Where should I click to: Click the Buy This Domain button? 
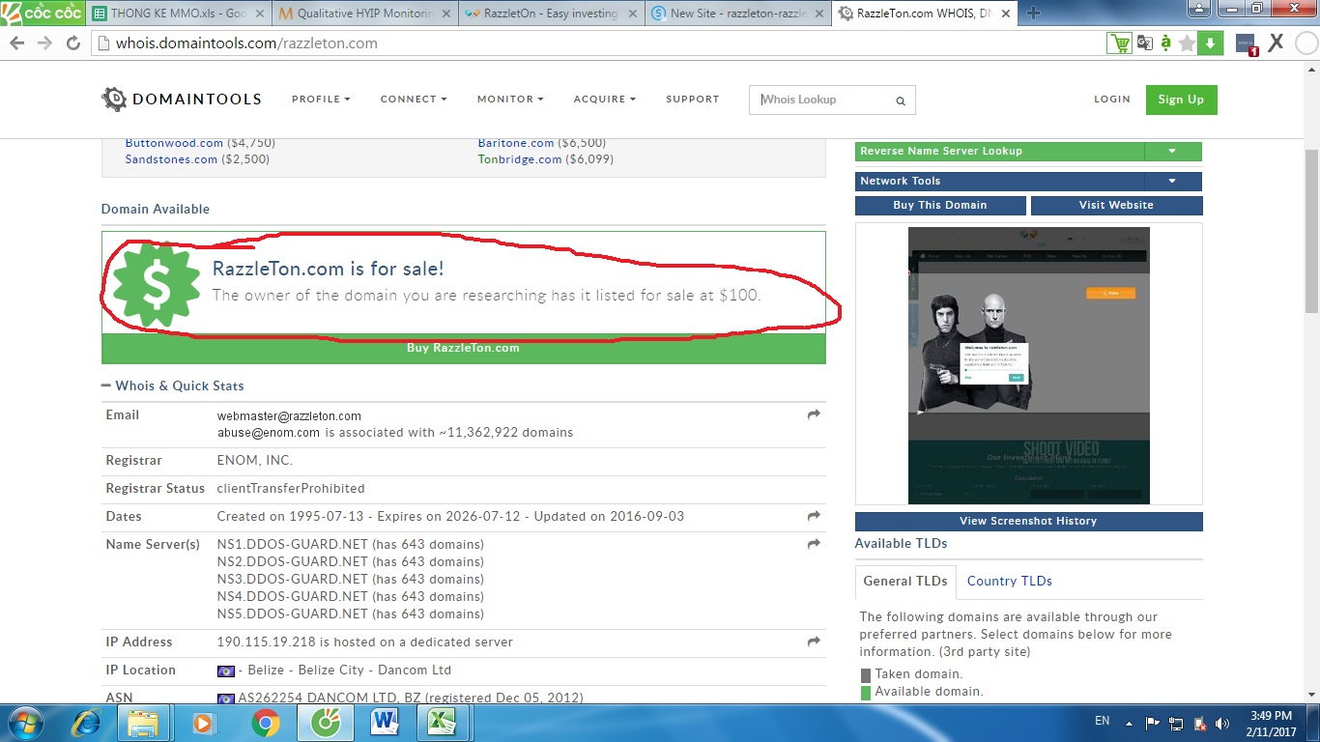(x=940, y=205)
